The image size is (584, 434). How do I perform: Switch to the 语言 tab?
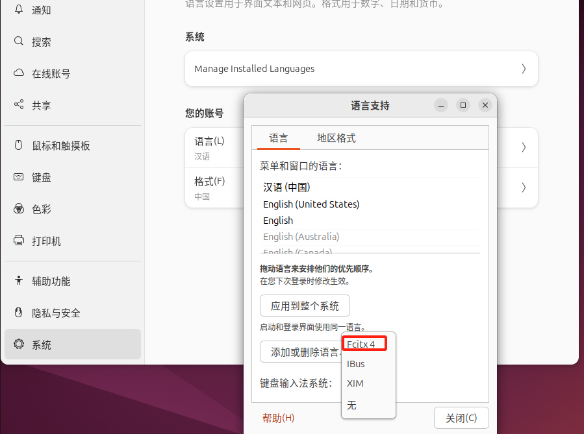[x=278, y=138]
